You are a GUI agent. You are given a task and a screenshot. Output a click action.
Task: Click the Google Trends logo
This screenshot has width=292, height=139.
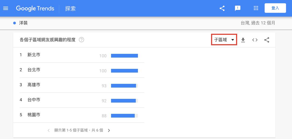[x=35, y=8]
